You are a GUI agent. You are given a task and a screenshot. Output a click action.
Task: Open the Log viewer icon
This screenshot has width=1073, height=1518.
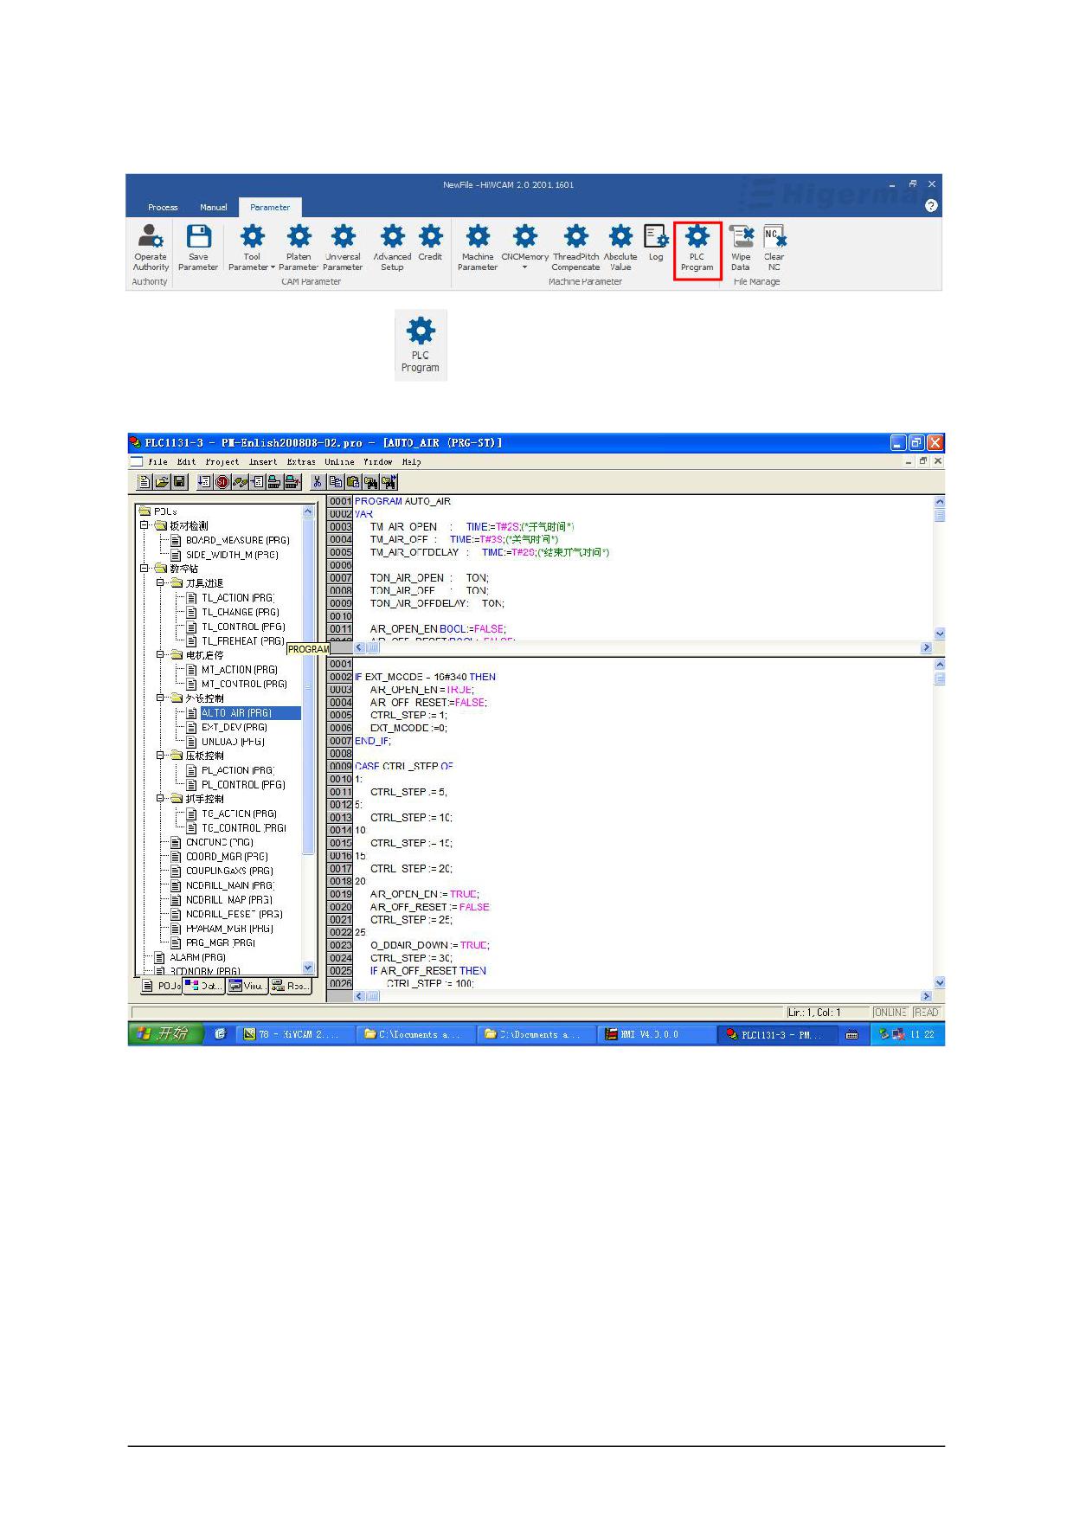pyautogui.click(x=656, y=236)
